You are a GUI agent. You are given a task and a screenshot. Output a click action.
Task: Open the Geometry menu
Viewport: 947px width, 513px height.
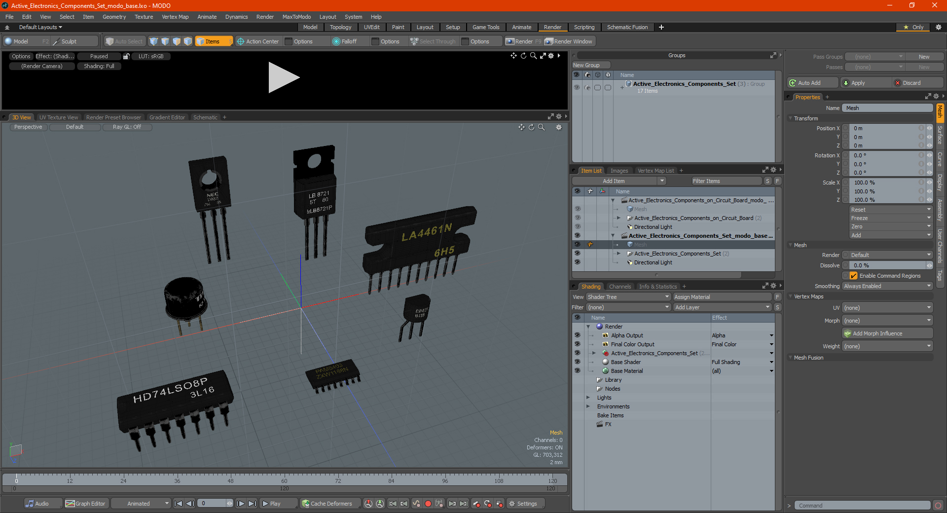(114, 17)
